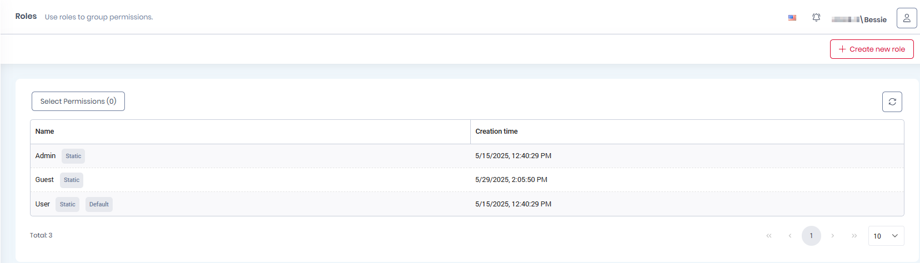Open Select Permissions filter
This screenshot has height=263, width=920.
coord(78,102)
